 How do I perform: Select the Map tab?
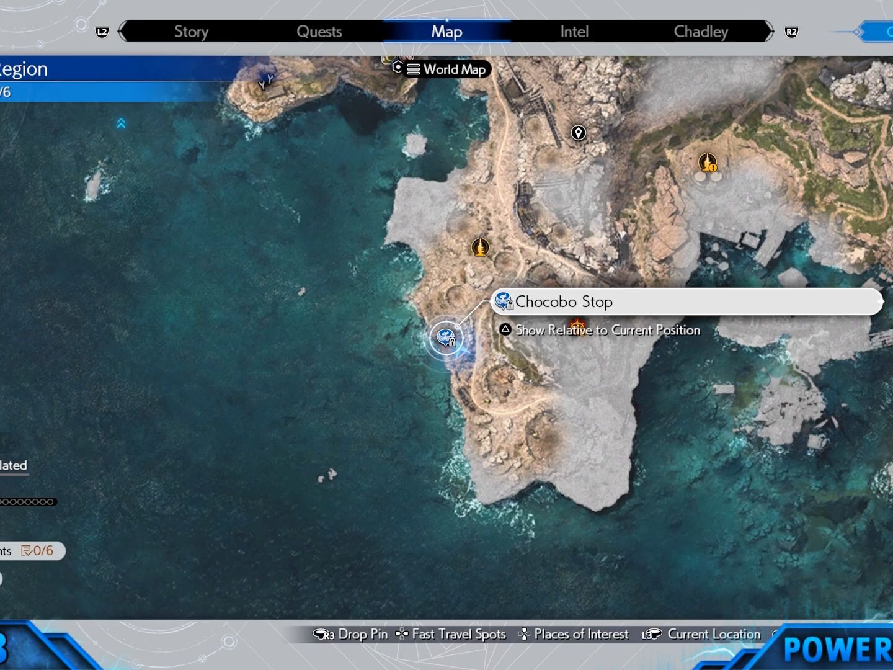(446, 32)
